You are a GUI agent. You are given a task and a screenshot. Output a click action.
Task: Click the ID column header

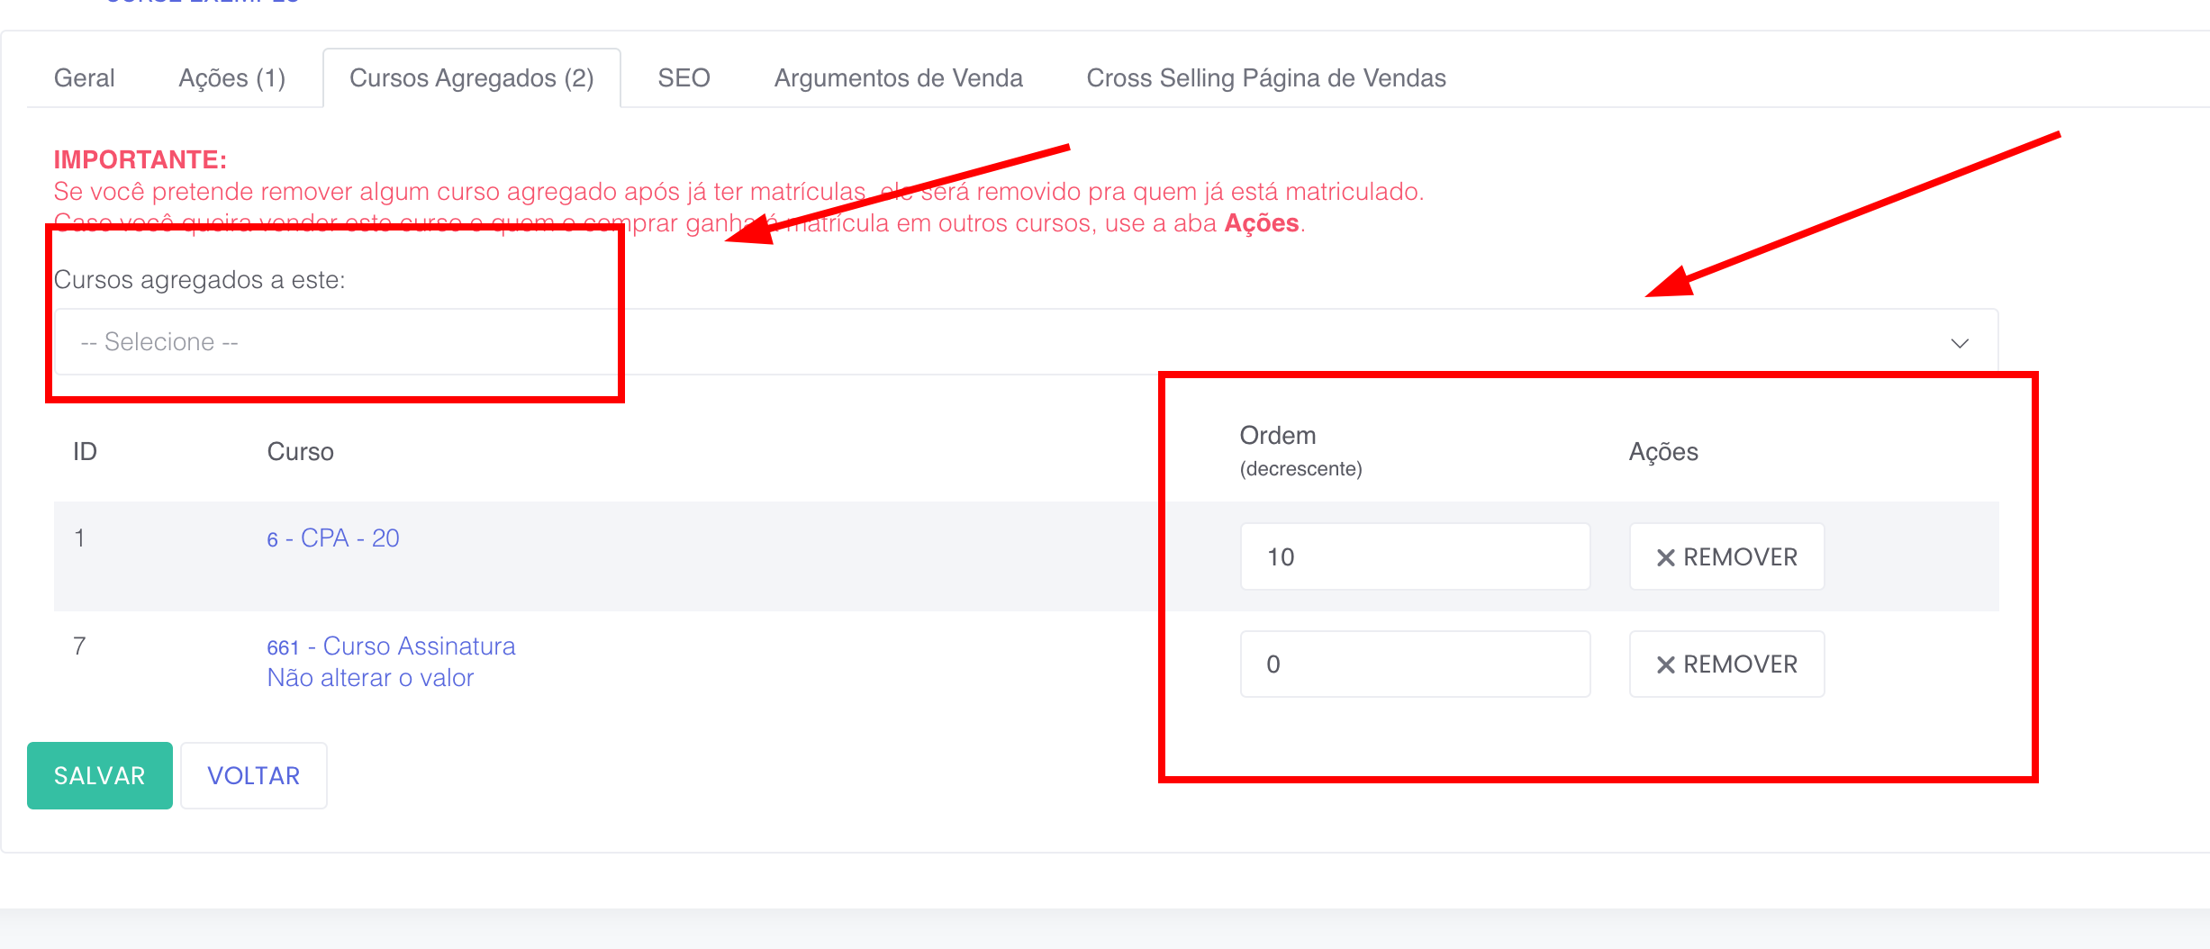85,452
